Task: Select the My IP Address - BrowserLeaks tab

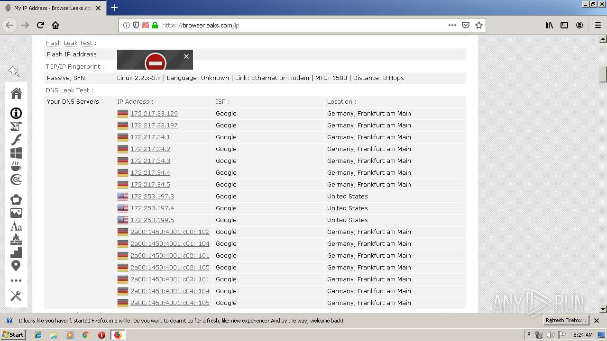Action: point(53,8)
